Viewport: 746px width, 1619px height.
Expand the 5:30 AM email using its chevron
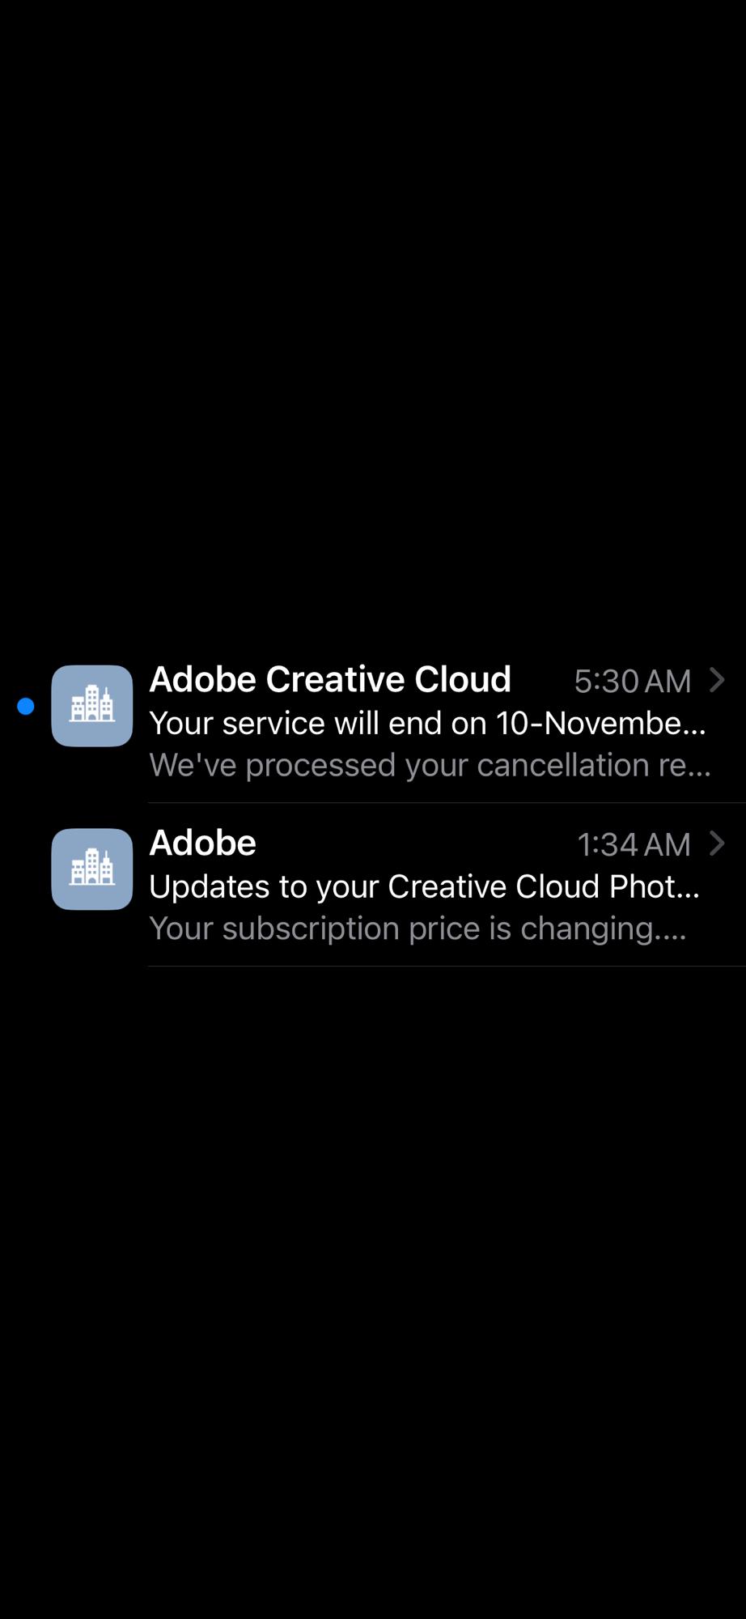(717, 680)
